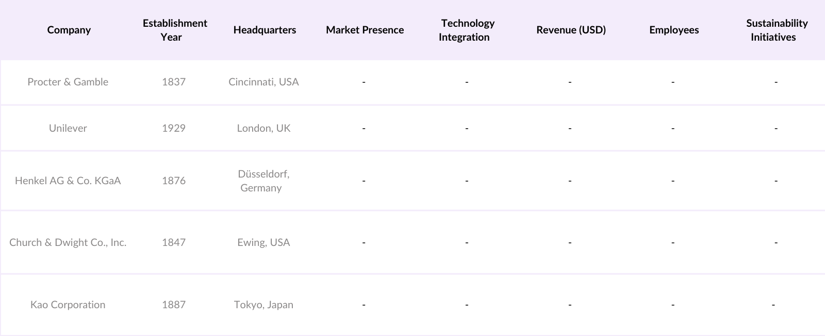Select the Sustainability Initiatives column header

777,30
